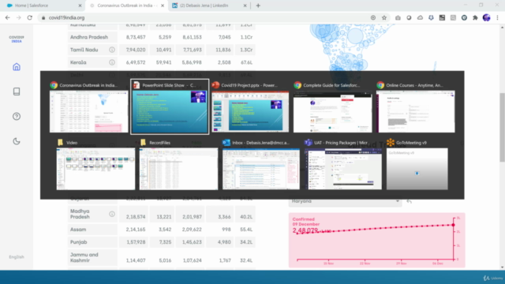Image resolution: width=505 pixels, height=284 pixels.
Task: Go back with the browser back arrow
Action: point(7,17)
